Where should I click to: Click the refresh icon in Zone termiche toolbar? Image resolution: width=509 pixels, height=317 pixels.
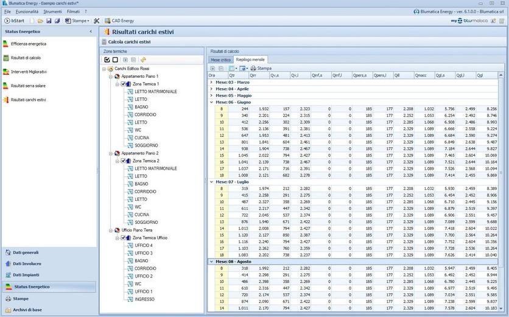143,60
